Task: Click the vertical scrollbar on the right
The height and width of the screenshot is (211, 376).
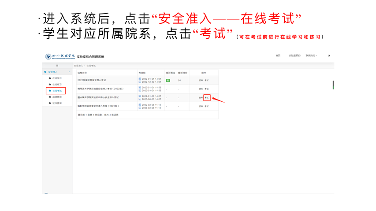Action: [x=333, y=85]
